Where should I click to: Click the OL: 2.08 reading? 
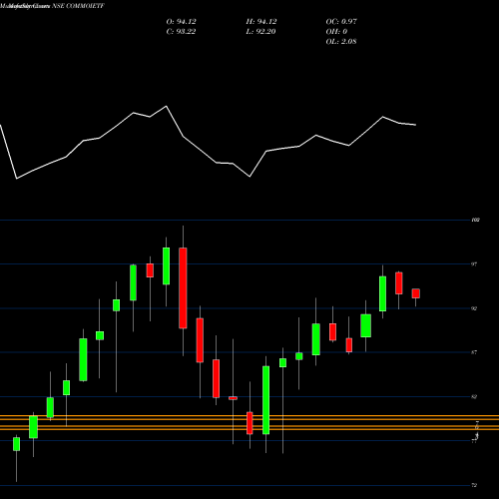click(341, 42)
